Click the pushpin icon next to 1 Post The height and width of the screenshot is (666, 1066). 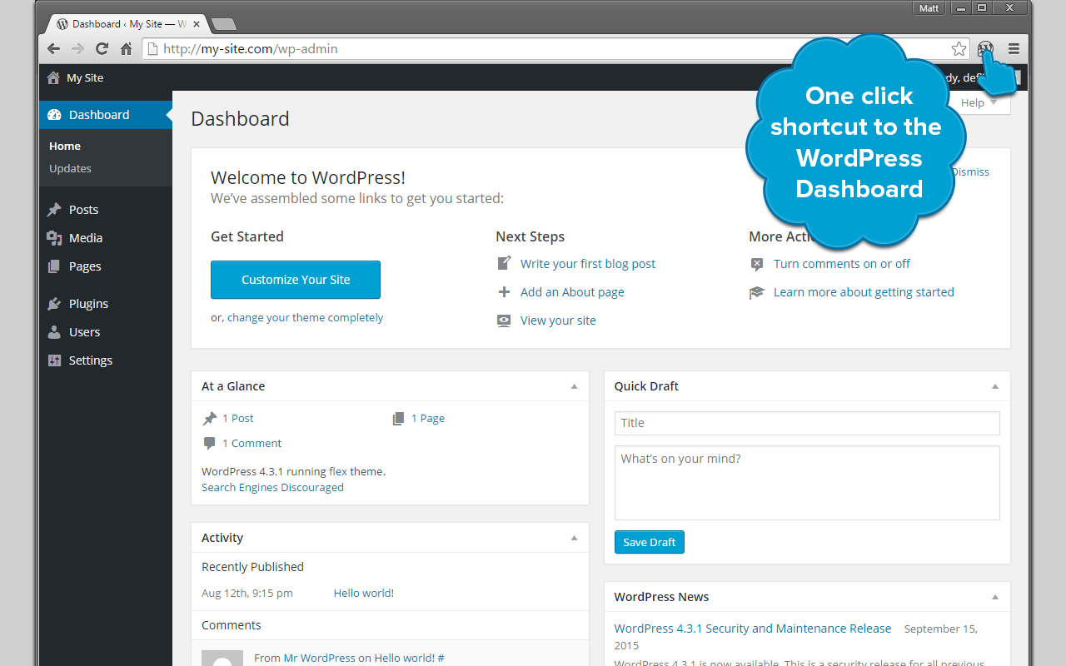coord(210,419)
